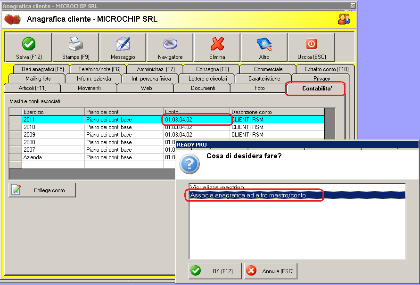Click the Uscita (ESC) exit button
This screenshot has height=285, width=420.
coord(312,48)
